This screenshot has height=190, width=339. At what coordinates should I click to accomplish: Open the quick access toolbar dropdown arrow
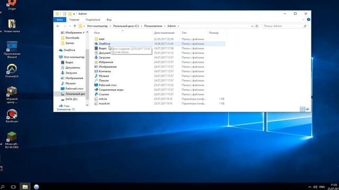(x=74, y=14)
